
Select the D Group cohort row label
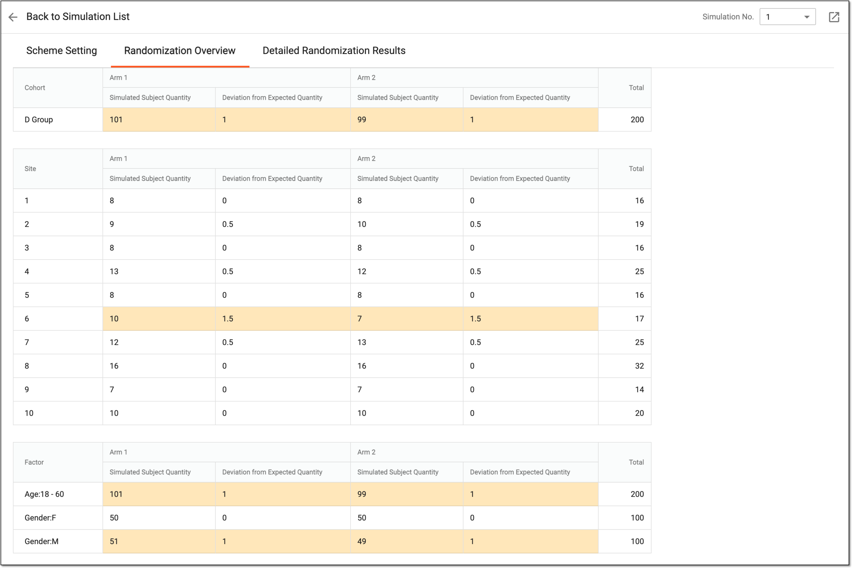(x=39, y=119)
